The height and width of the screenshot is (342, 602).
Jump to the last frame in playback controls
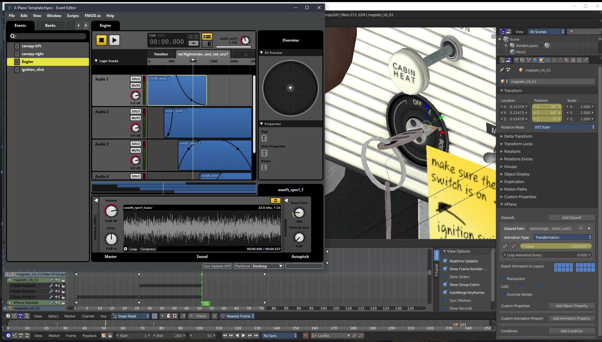tap(257, 336)
